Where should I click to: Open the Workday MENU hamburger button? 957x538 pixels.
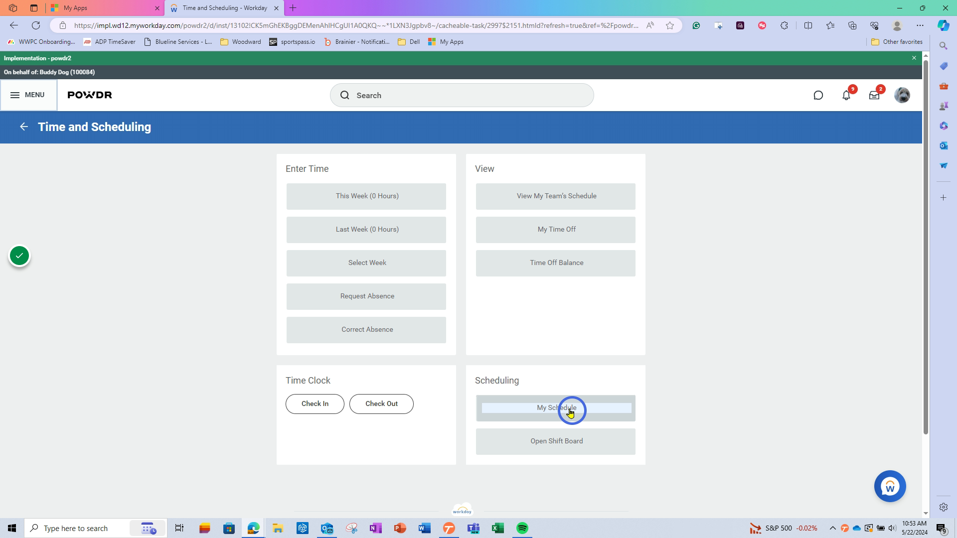(x=28, y=95)
